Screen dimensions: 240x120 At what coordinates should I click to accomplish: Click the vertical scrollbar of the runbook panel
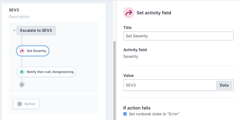pyautogui.click(x=114, y=79)
